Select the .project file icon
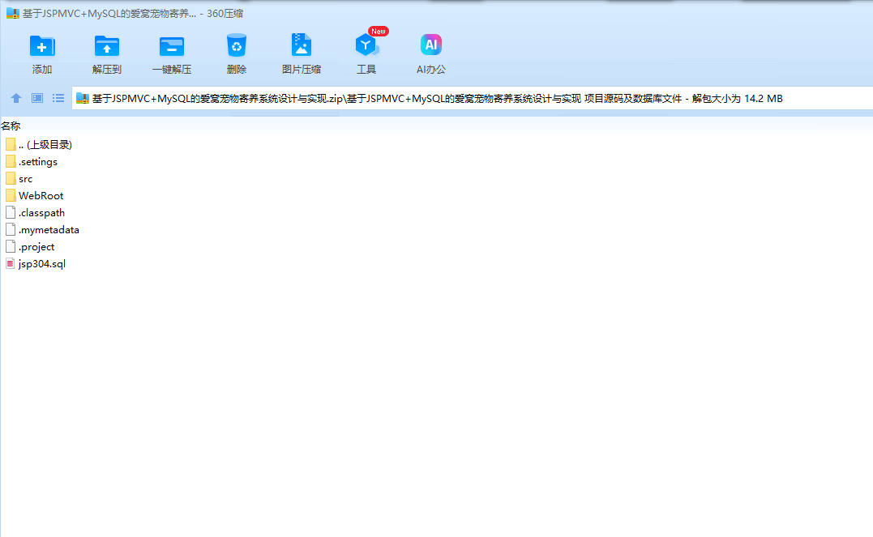 (11, 246)
